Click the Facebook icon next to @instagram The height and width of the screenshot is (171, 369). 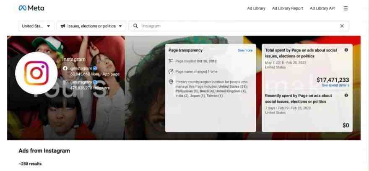point(65,68)
